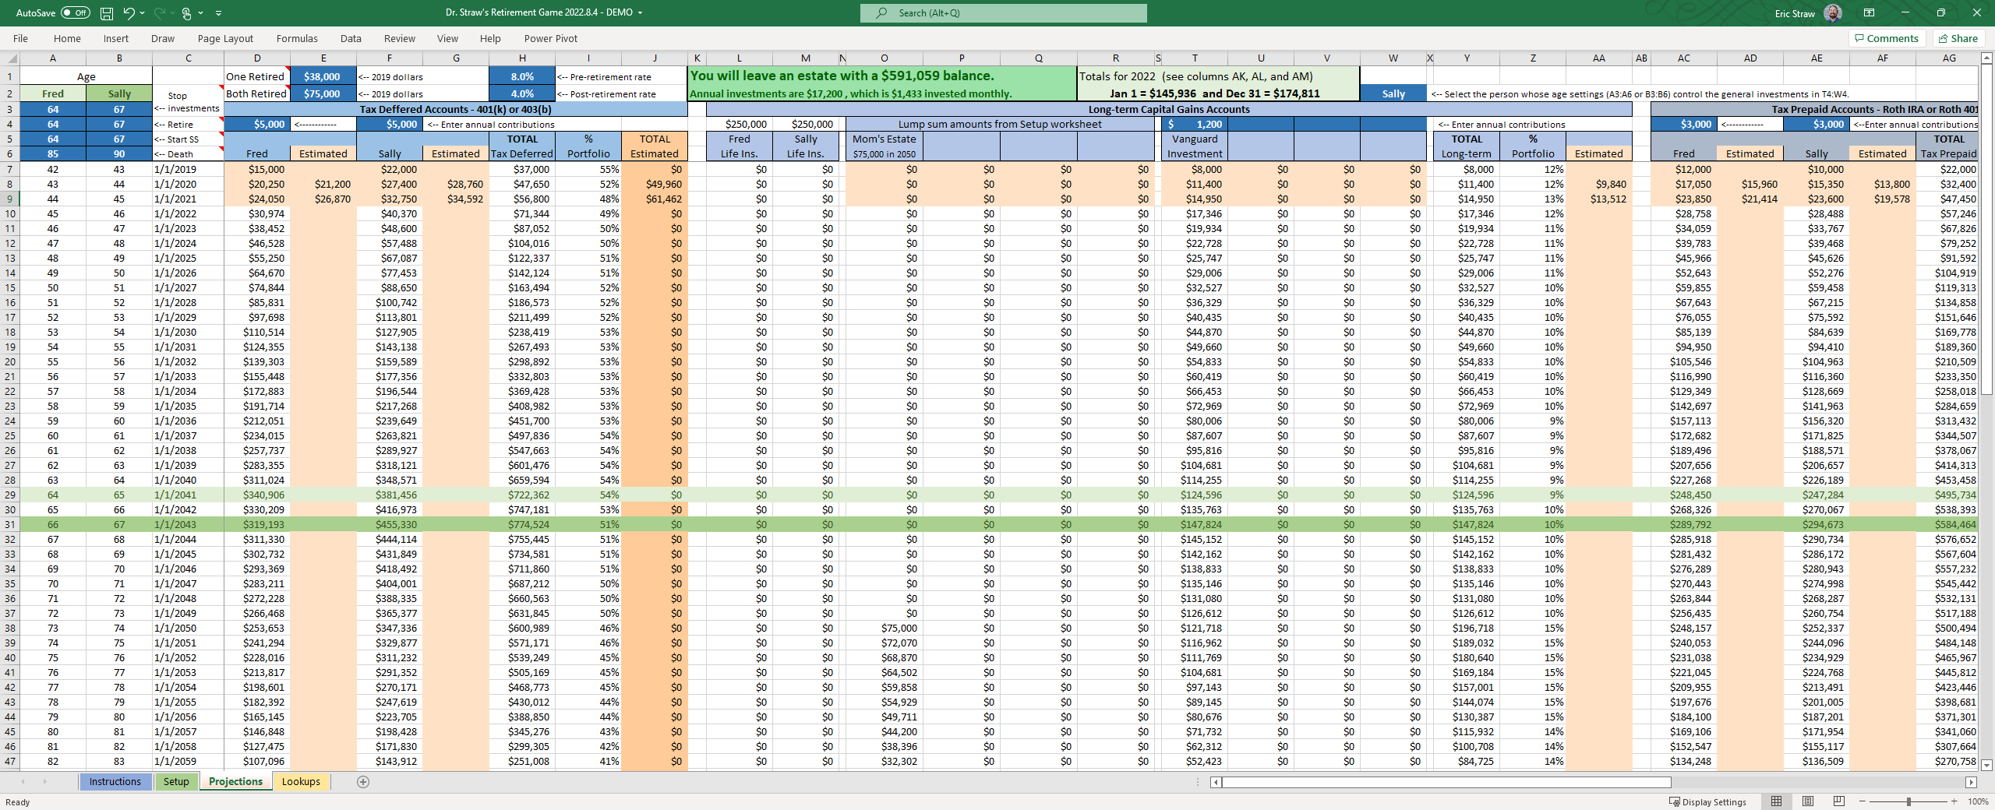
Task: Click the zoom slider handle
Action: tap(1908, 801)
